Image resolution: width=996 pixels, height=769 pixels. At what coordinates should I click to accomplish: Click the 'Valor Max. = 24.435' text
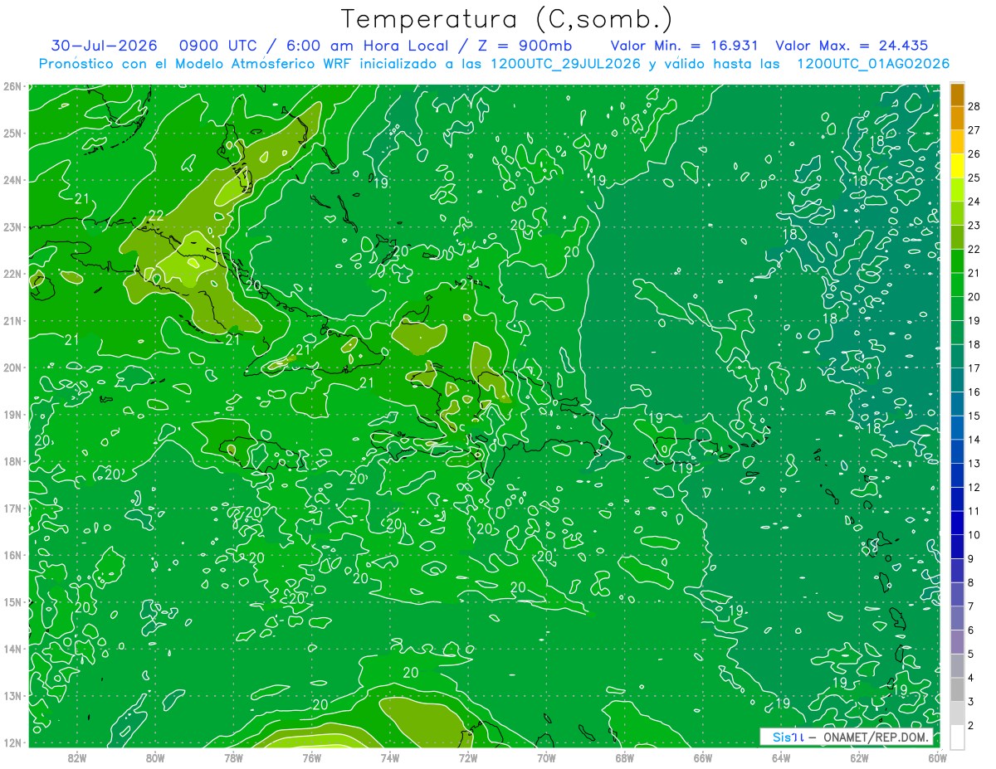coord(852,46)
